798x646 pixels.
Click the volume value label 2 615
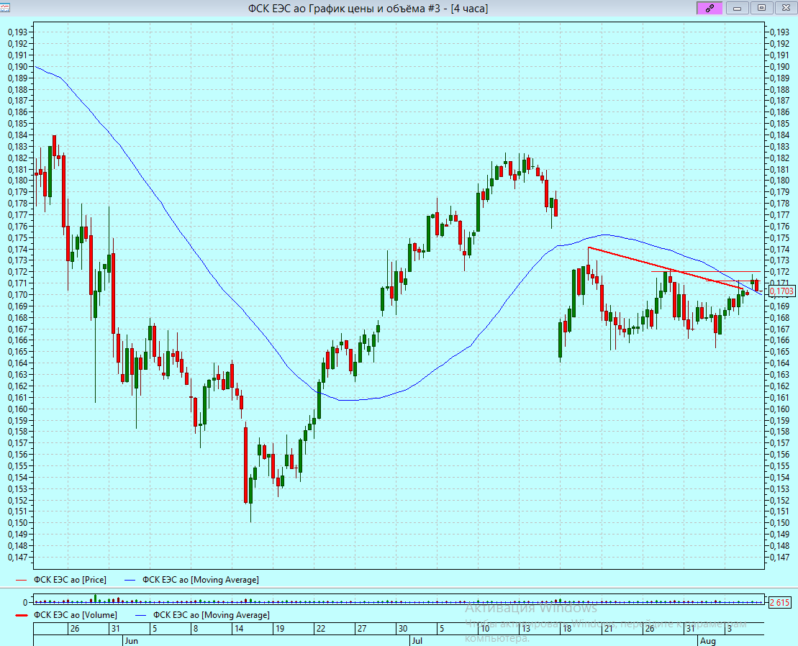pos(779,602)
